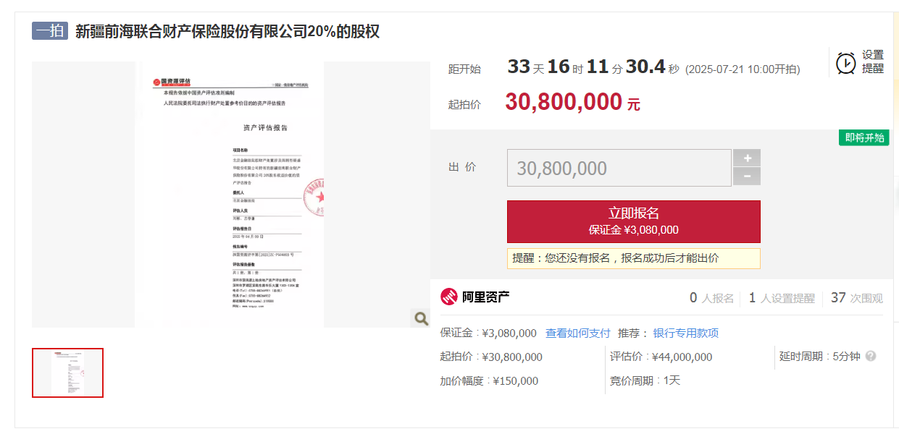The height and width of the screenshot is (434, 899).
Task: Open the large 资产评估报告 preview image
Action: (229, 194)
